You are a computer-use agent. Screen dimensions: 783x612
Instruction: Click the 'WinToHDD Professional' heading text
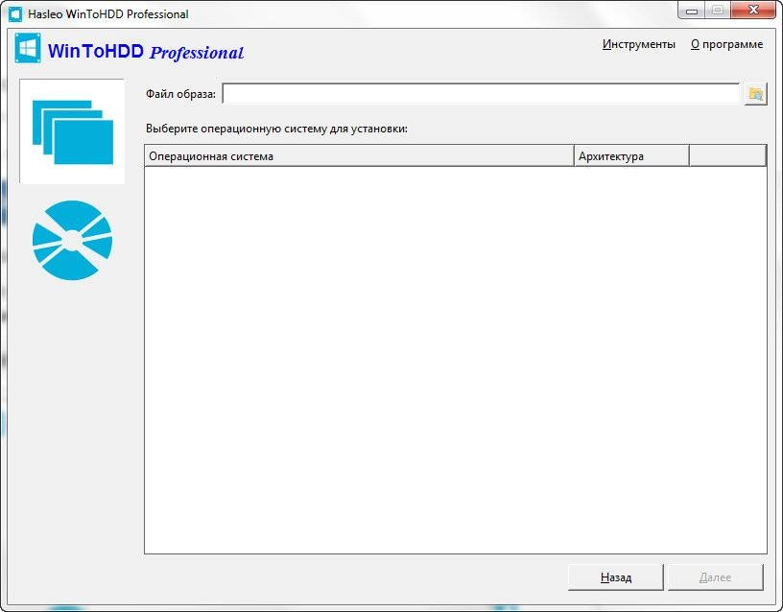(146, 52)
